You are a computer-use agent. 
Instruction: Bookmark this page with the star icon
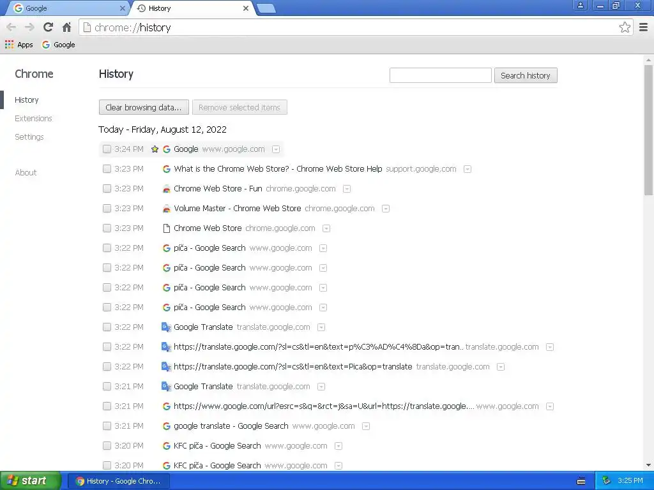tap(625, 27)
